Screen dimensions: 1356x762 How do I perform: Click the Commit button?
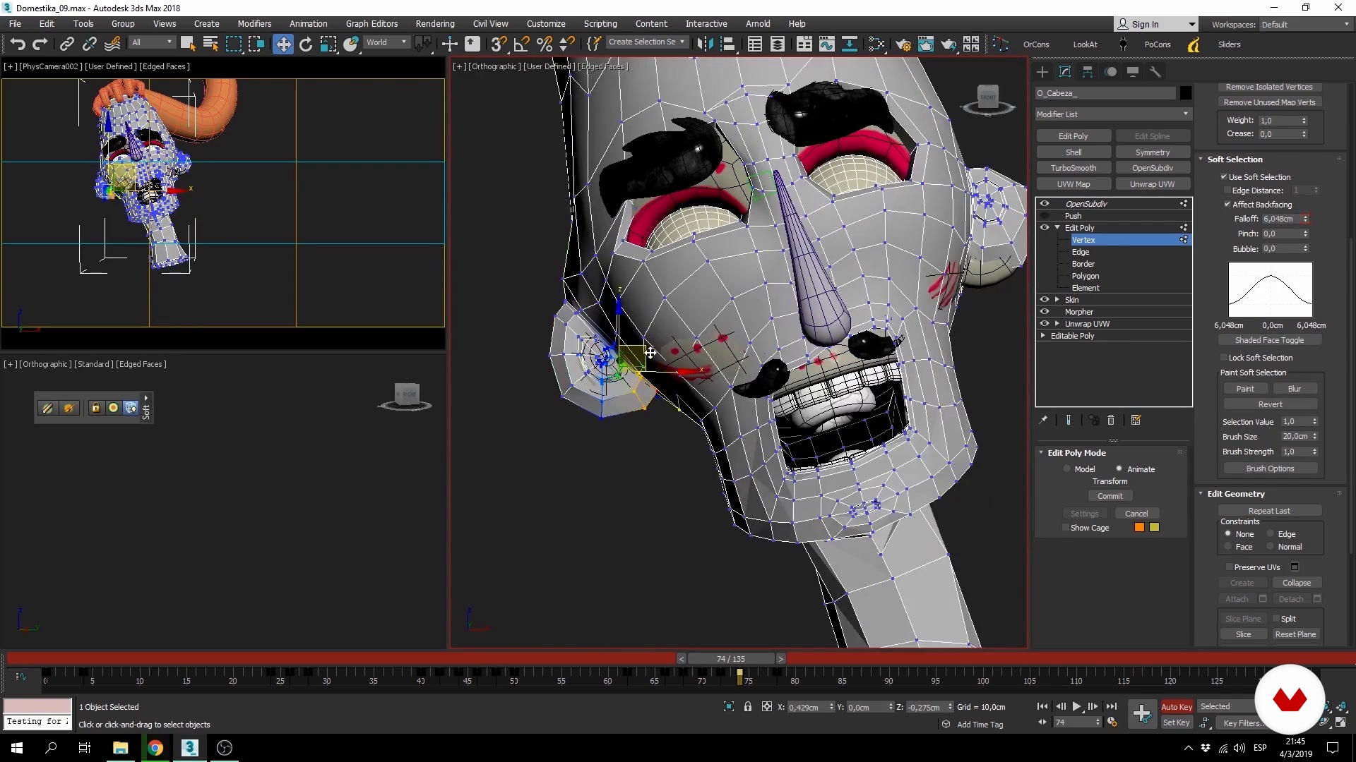1110,496
